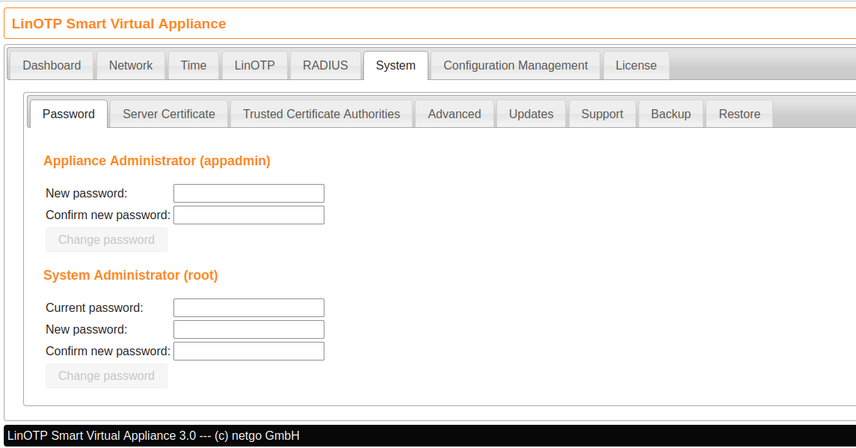Click Change password button for appadmin
Image resolution: width=856 pixels, height=448 pixels.
click(106, 240)
